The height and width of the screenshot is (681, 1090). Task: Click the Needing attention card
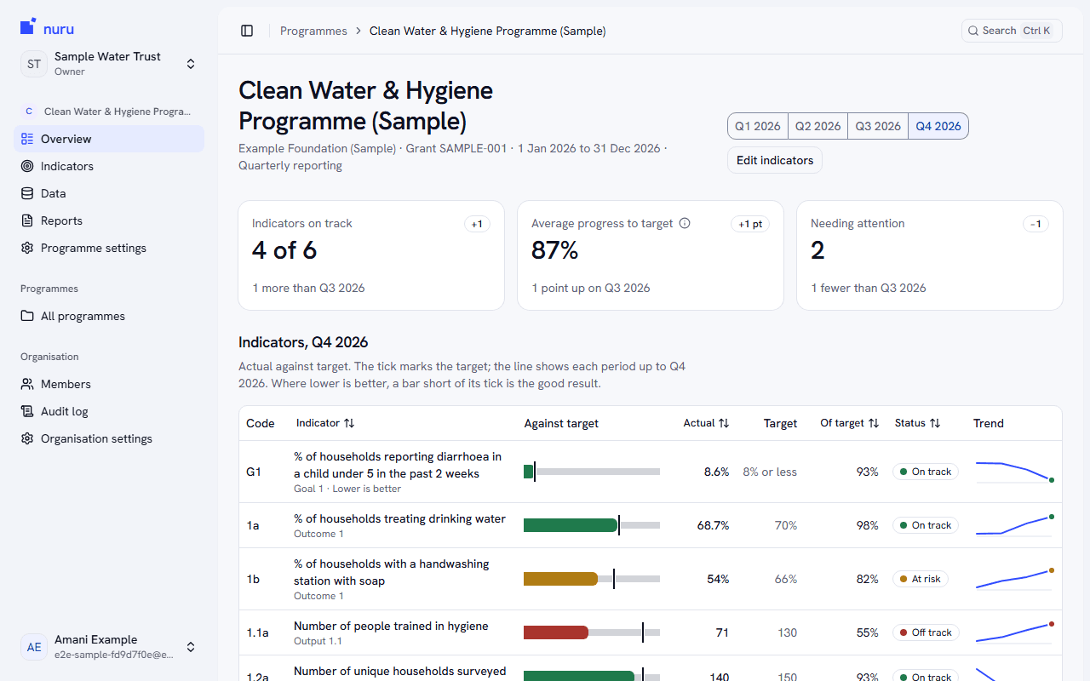coord(930,255)
